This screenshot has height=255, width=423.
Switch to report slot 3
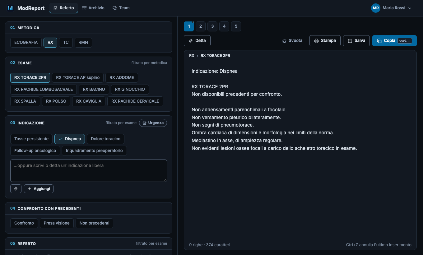tap(212, 26)
